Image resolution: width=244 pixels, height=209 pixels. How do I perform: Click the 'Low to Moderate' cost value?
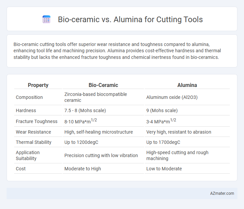point(164,169)
